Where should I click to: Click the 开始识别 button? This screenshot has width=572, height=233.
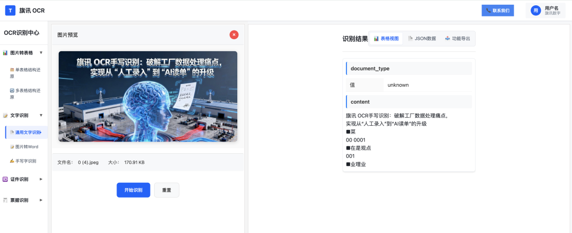(x=133, y=190)
